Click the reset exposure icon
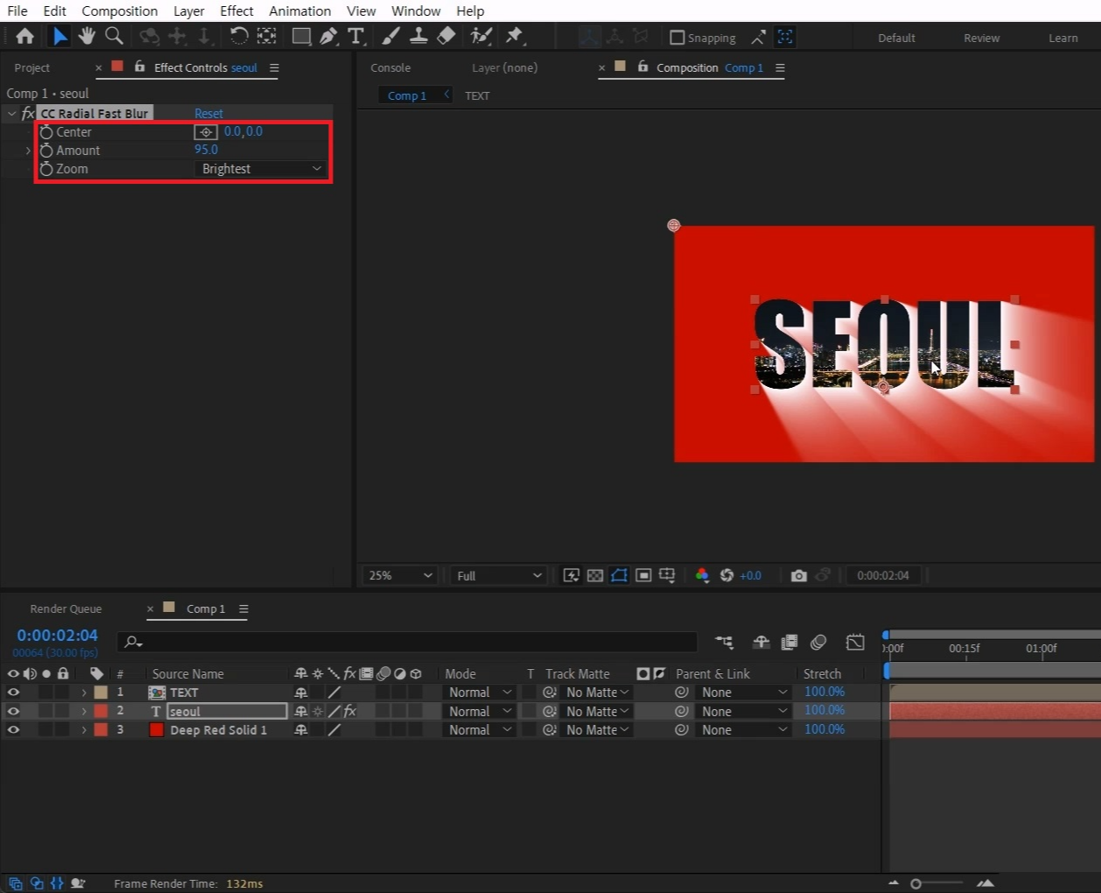The image size is (1101, 893). pyautogui.click(x=726, y=575)
